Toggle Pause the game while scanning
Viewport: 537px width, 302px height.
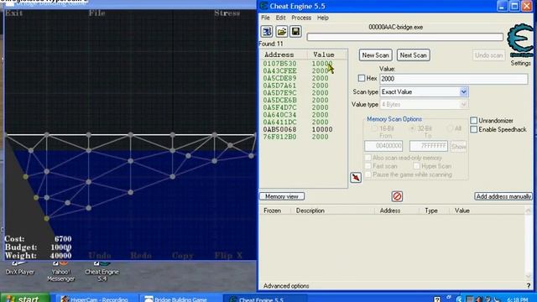click(368, 174)
